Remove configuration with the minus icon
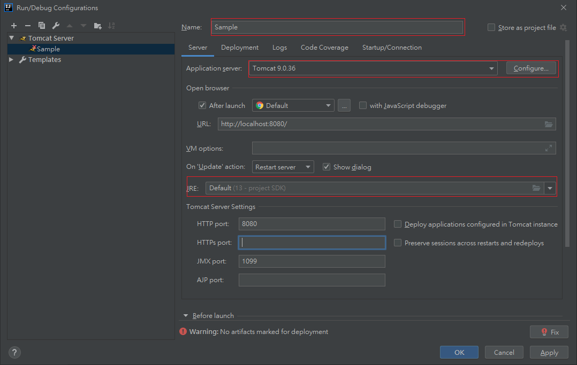 [x=28, y=25]
